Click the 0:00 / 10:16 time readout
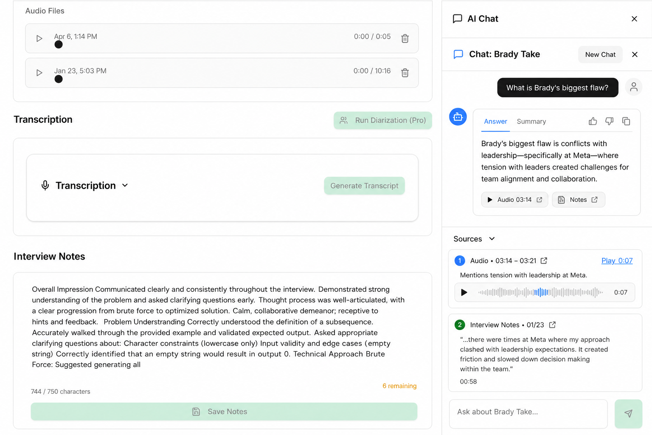The image size is (652, 435). [x=372, y=71]
